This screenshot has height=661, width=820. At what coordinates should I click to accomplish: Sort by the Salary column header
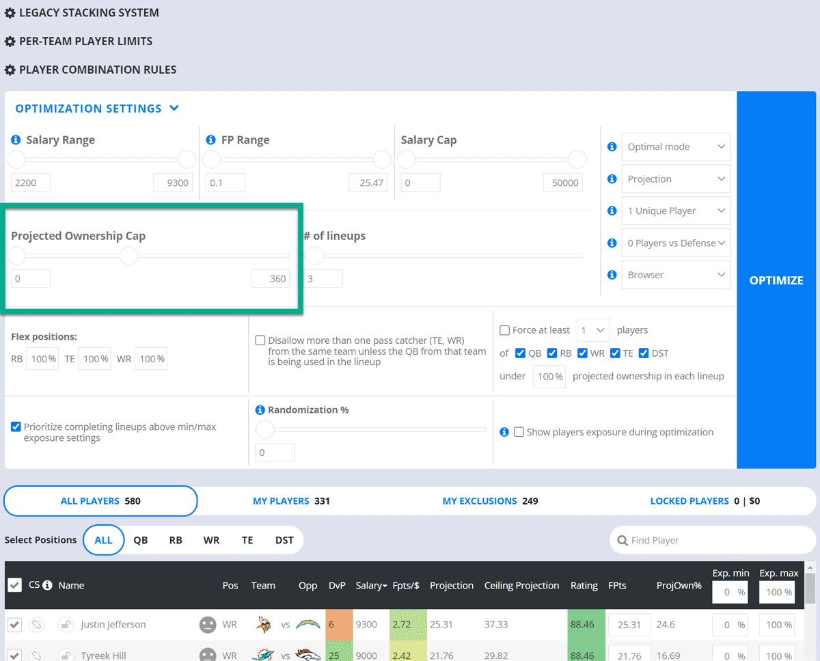click(x=371, y=586)
